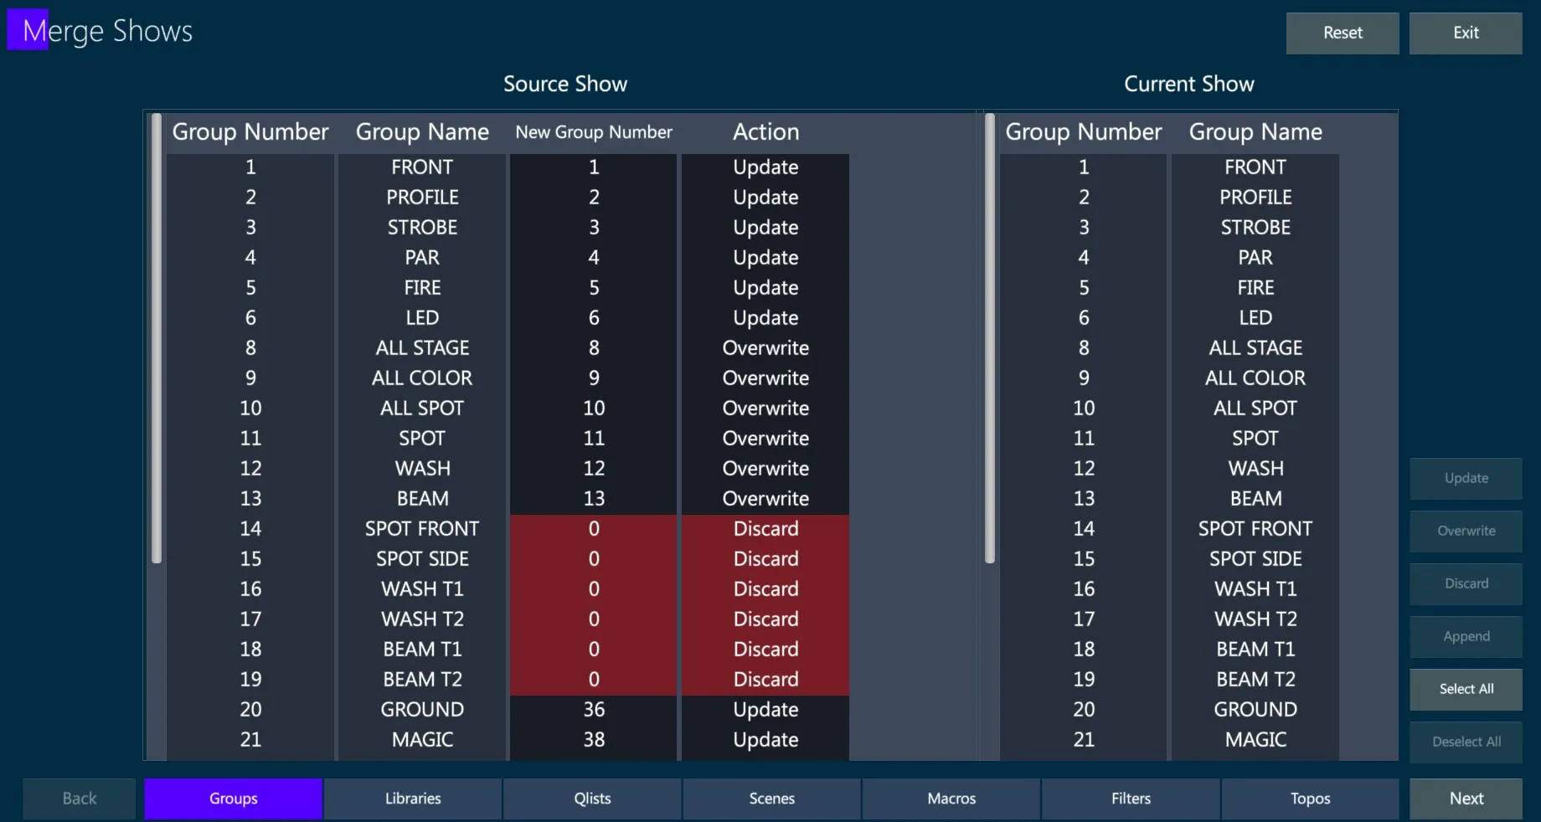Click the Update action button

point(1466,479)
